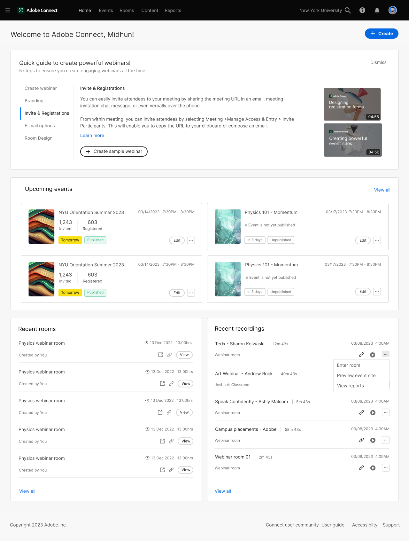Copy link for Tedx - Sharon Kolwaski recording
This screenshot has width=409, height=541.
361,355
